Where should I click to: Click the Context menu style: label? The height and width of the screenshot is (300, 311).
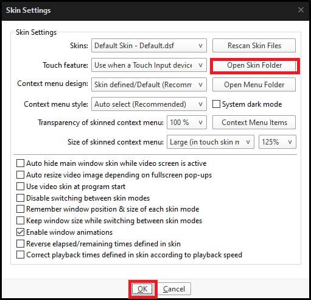(x=56, y=104)
